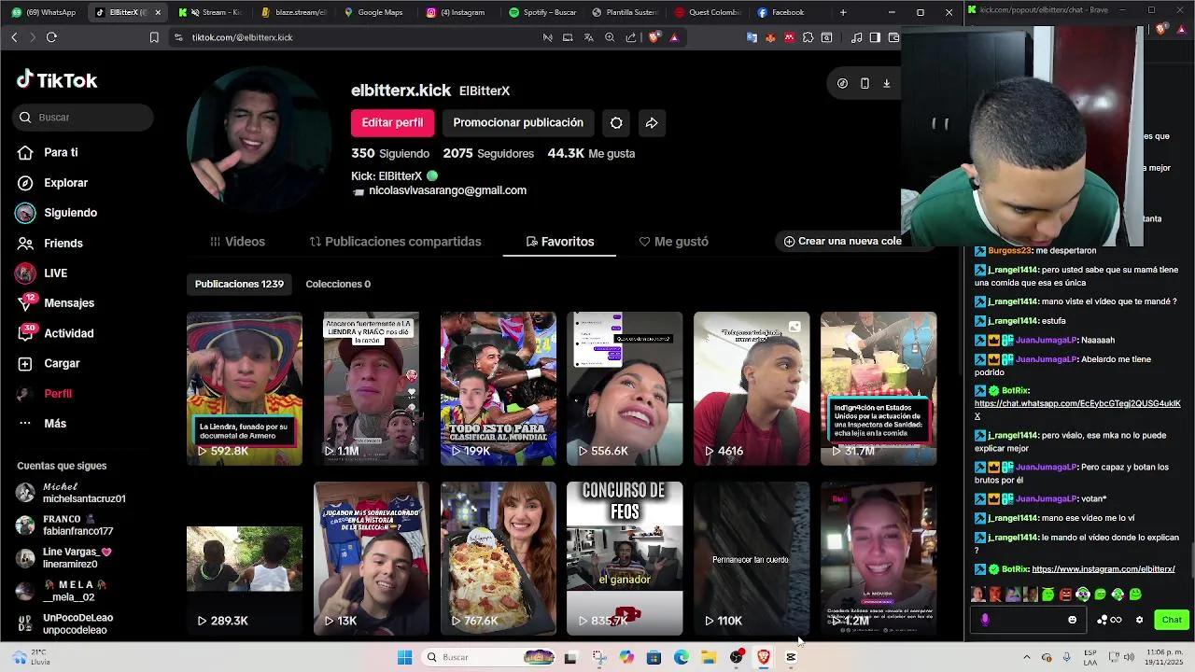Click the TikTok coin icon top-right
Screen dimensions: 1195x672
click(x=842, y=83)
